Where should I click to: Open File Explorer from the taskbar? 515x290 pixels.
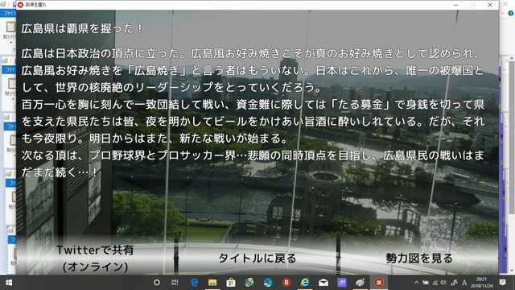point(212,283)
